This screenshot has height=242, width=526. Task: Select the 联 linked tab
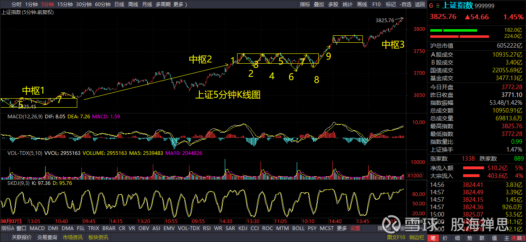pyautogui.click(x=482, y=238)
